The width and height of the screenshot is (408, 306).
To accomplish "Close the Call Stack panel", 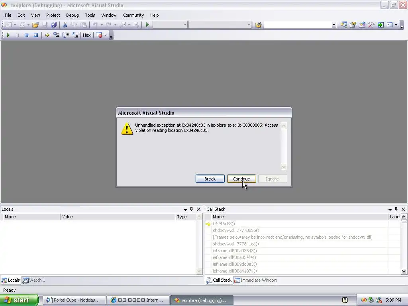I will pyautogui.click(x=403, y=209).
